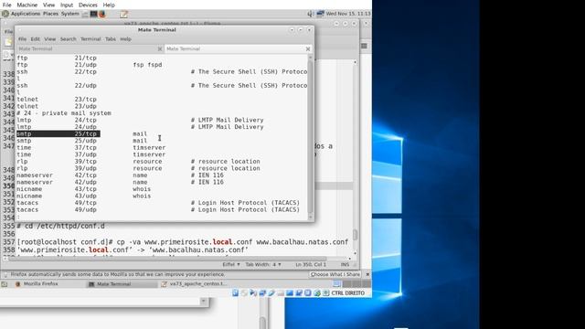The image size is (585, 329).
Task: Launch terminal from the top panel icon
Action: click(93, 15)
